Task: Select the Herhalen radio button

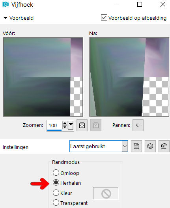Action: (x=56, y=182)
